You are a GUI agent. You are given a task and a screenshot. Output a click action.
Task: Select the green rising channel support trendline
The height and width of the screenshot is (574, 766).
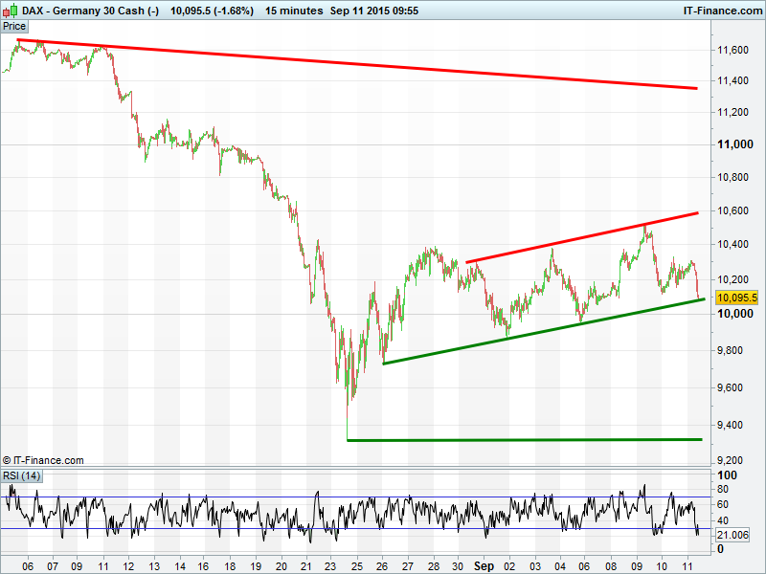(x=536, y=332)
